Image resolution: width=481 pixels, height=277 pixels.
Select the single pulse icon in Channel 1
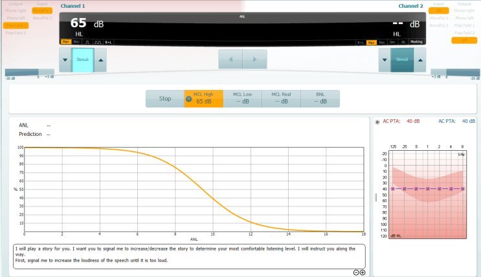87,42
